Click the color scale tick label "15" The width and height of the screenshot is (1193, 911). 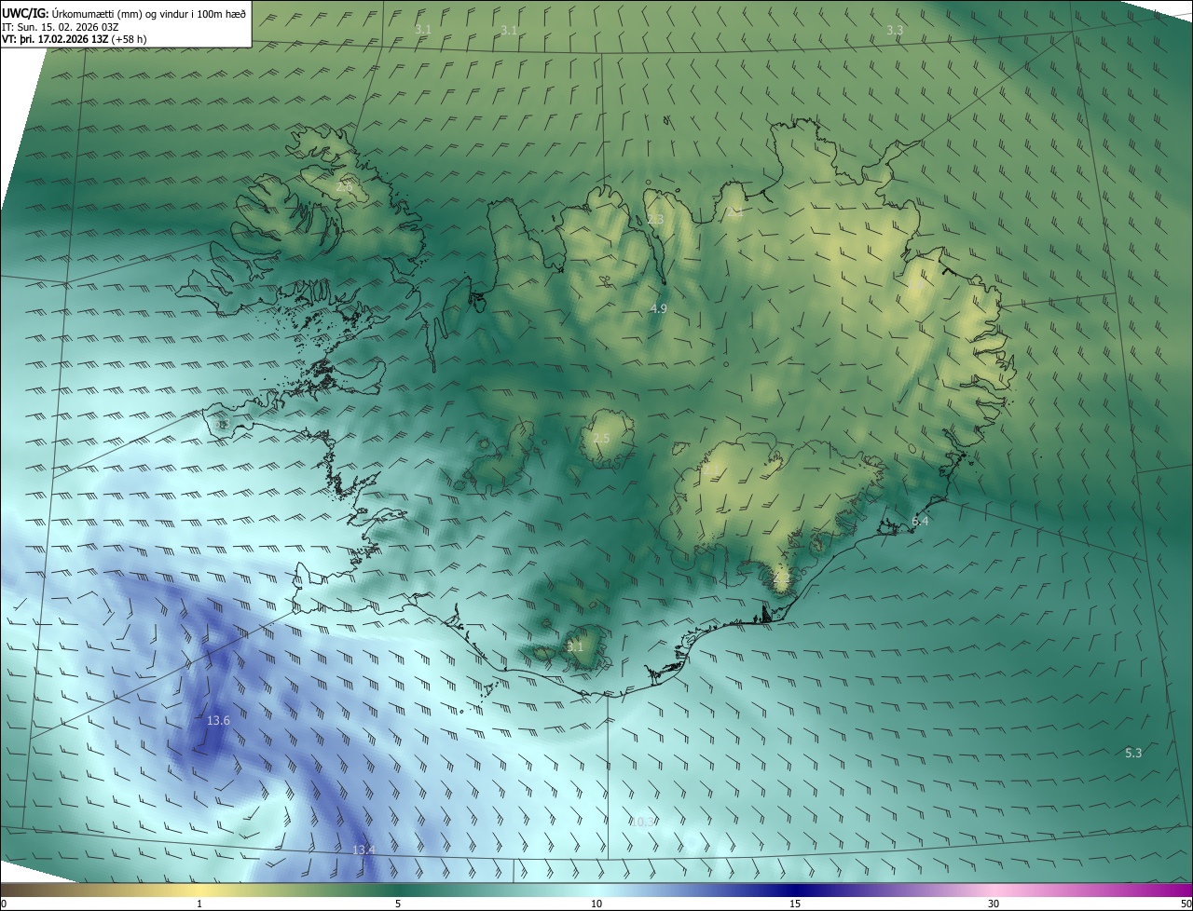[x=795, y=904]
